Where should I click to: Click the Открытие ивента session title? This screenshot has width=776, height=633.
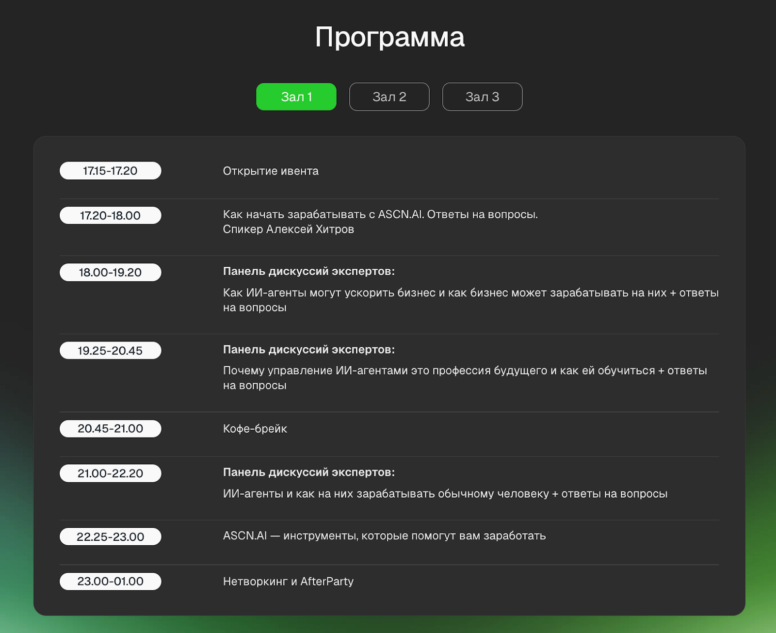pos(271,171)
